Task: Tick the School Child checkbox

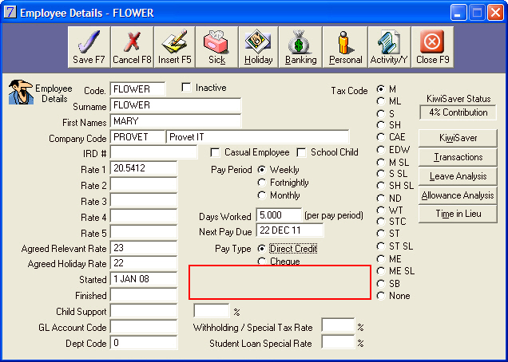Action: coord(301,152)
